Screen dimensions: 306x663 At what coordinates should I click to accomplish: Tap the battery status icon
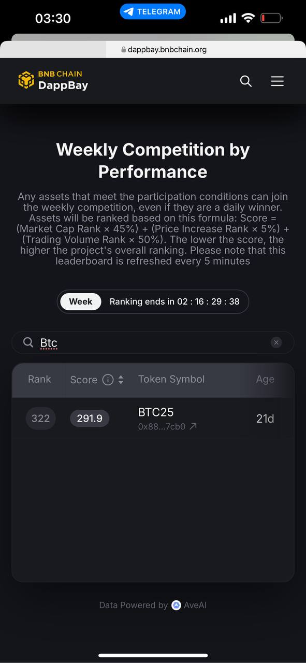tap(271, 18)
